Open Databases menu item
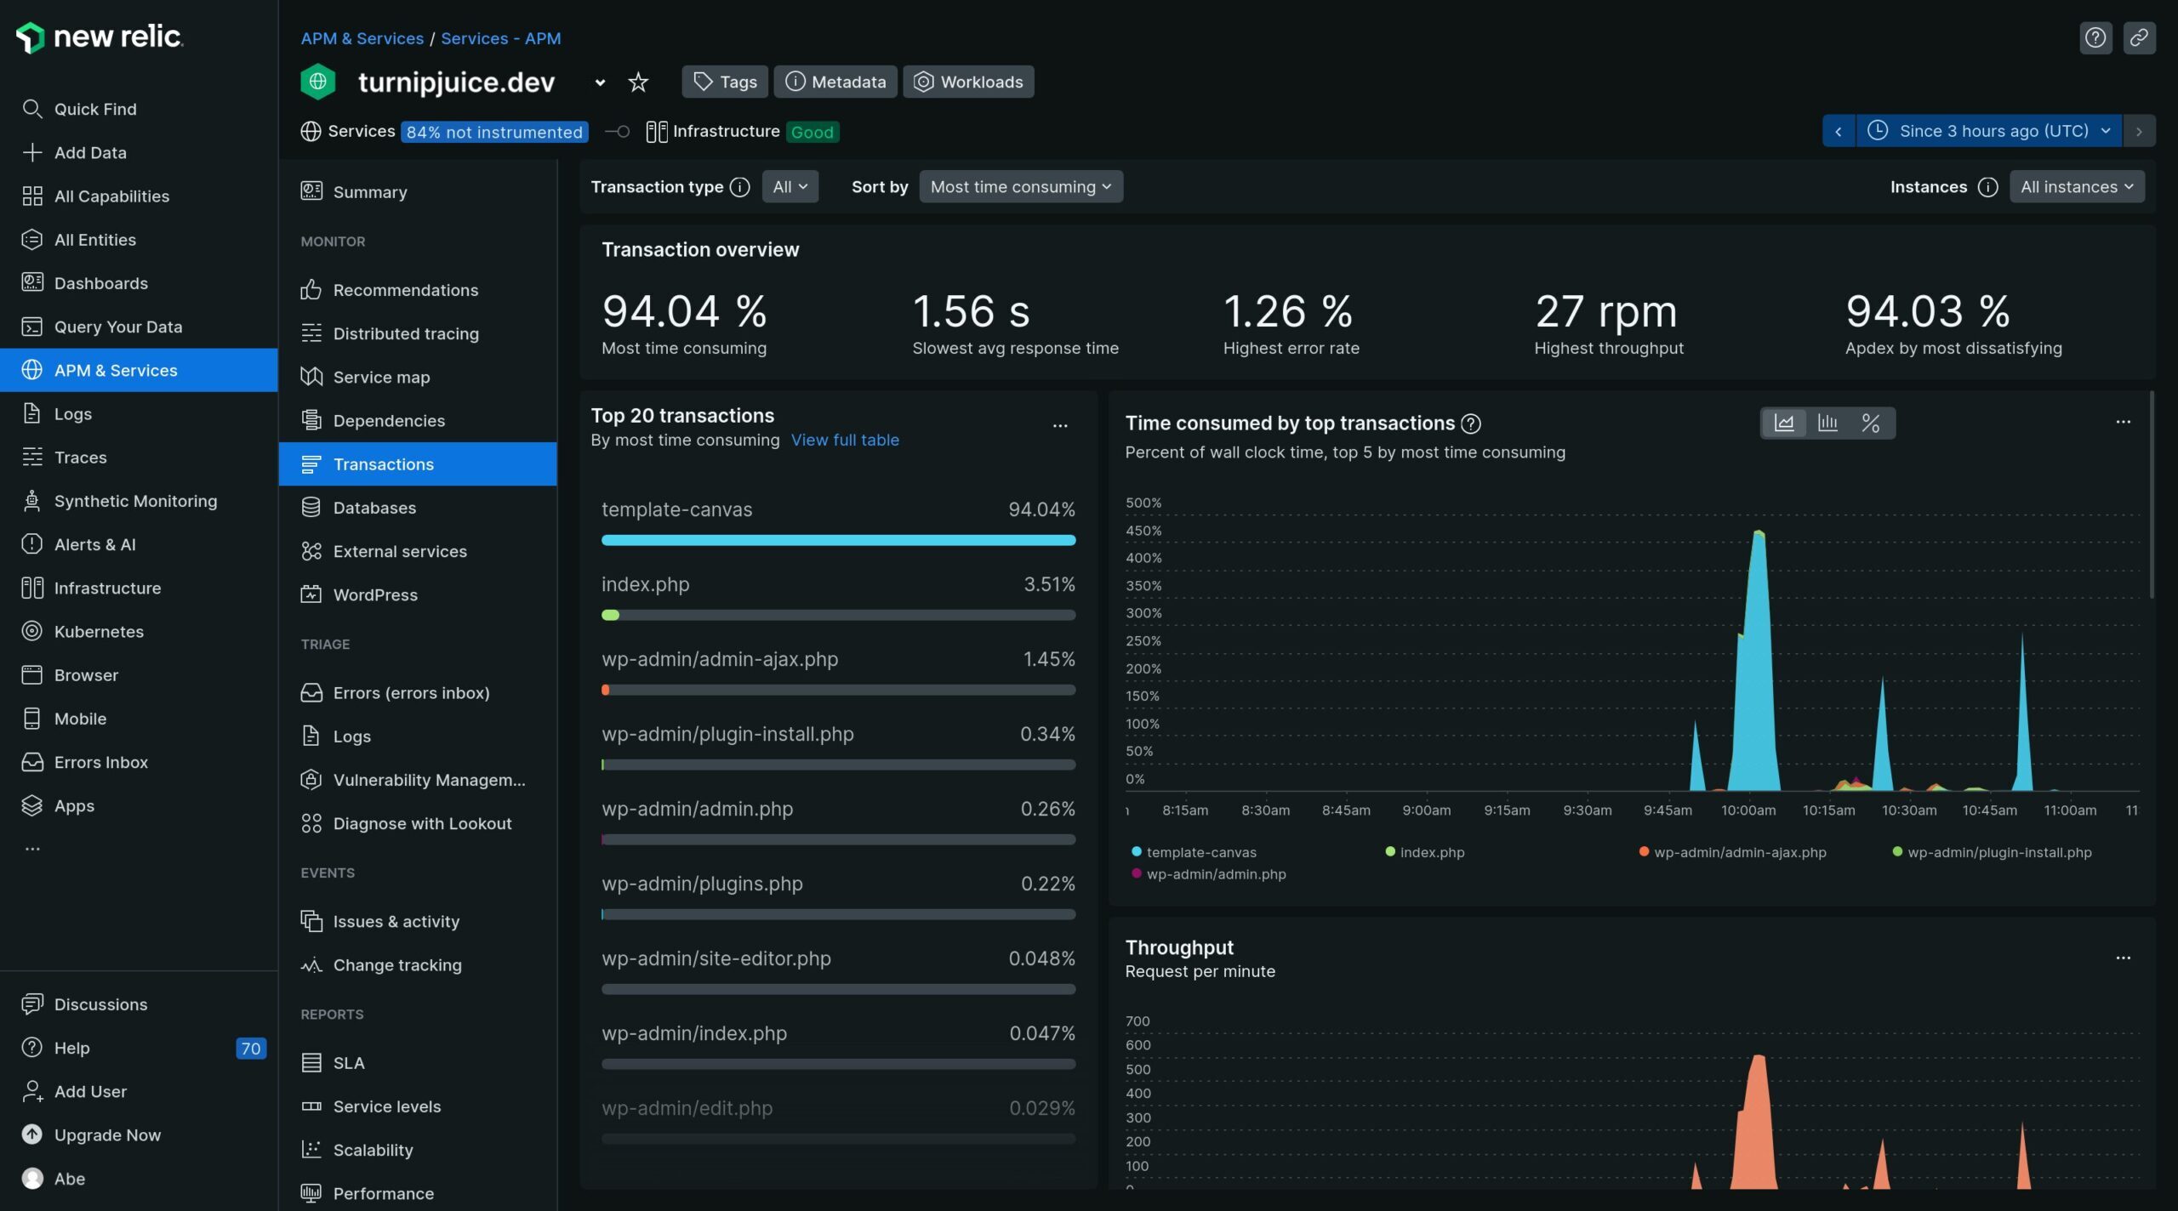Image resolution: width=2178 pixels, height=1211 pixels. pyautogui.click(x=418, y=508)
